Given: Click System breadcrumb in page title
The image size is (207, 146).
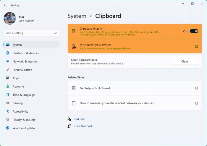Looking at the screenshot, I should (x=77, y=16).
